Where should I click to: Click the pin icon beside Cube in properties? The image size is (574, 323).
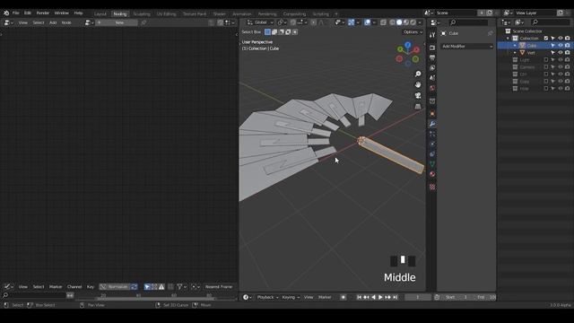tap(491, 33)
